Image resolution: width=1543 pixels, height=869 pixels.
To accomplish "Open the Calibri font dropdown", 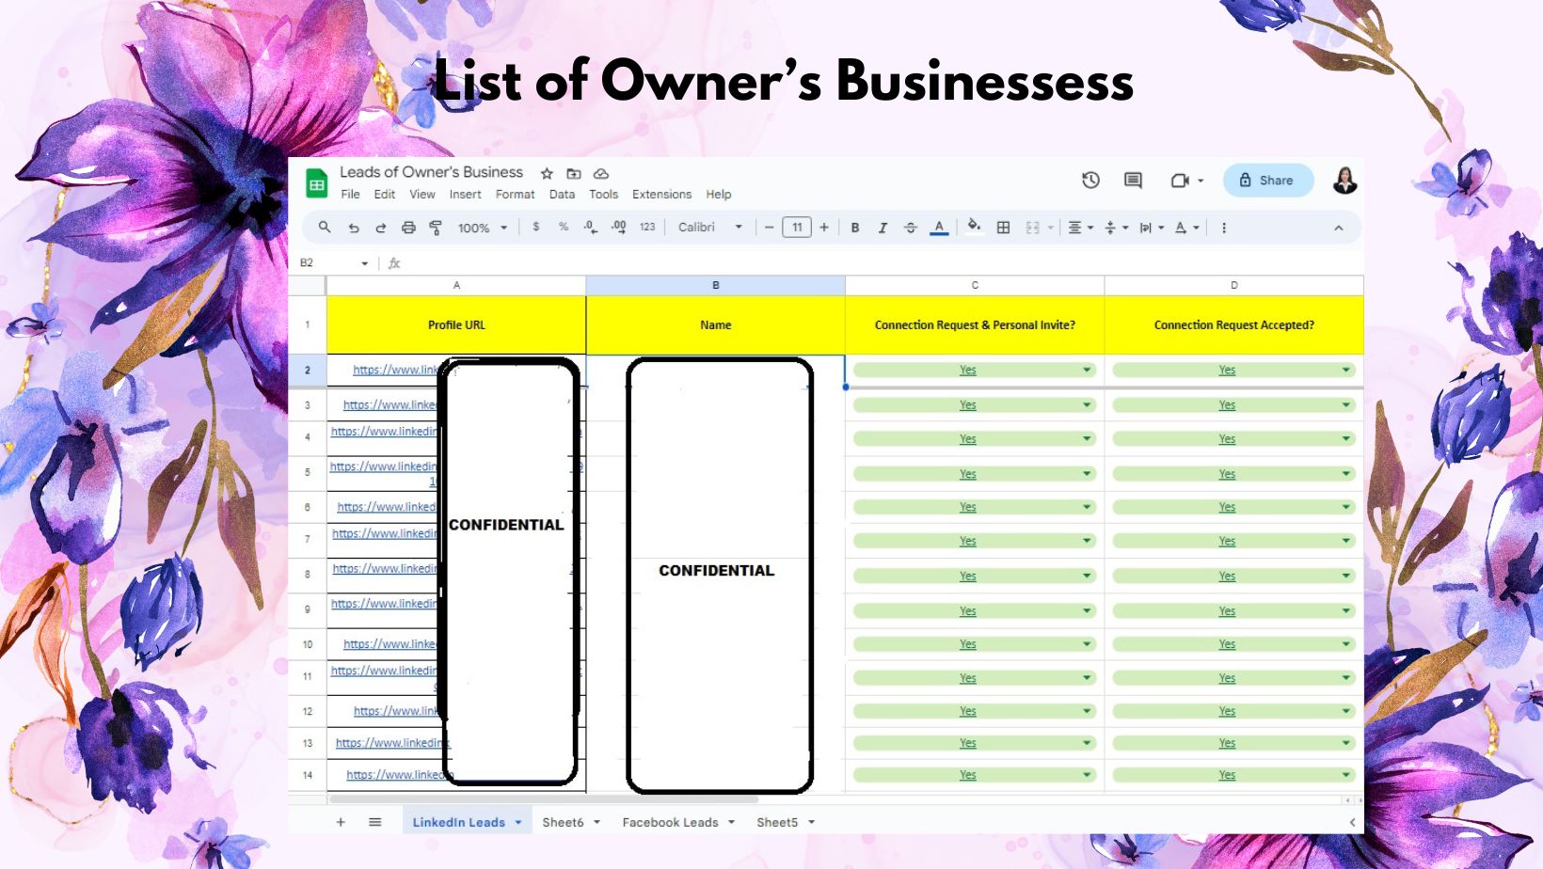I will pos(710,227).
